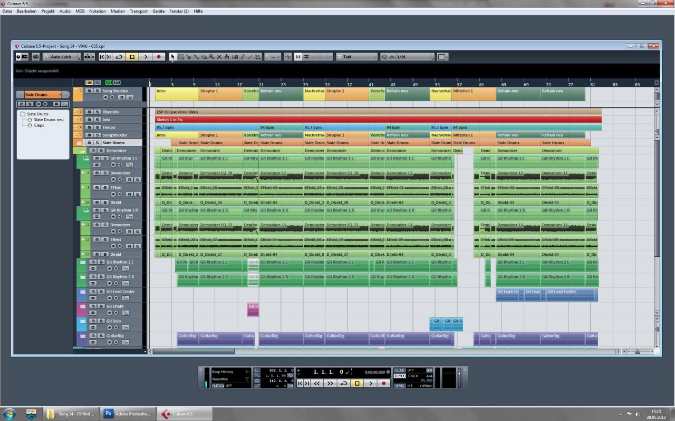
Task: Toggle Snap on/off in toolbar
Action: click(x=297, y=57)
